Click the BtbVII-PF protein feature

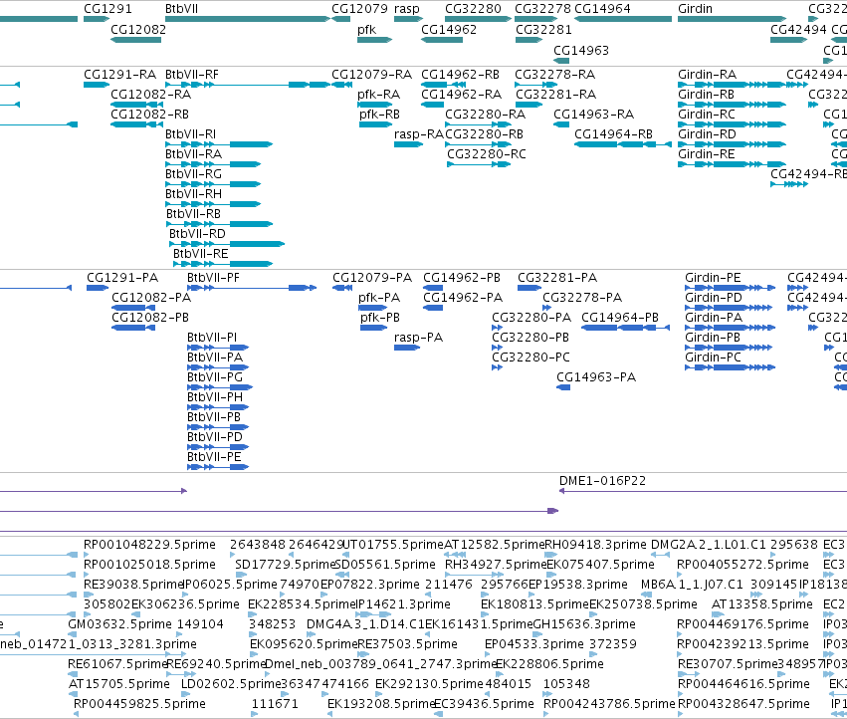coord(252,288)
